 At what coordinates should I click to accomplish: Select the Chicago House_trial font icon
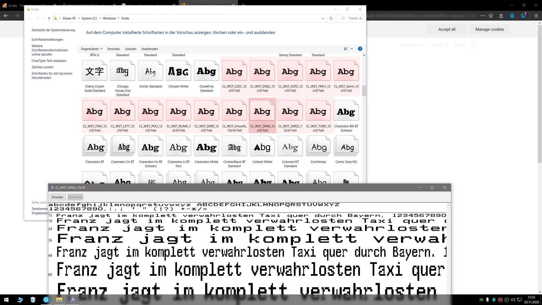click(x=122, y=71)
